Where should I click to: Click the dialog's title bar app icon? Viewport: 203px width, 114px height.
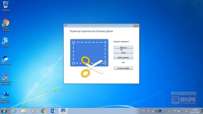click(66, 25)
